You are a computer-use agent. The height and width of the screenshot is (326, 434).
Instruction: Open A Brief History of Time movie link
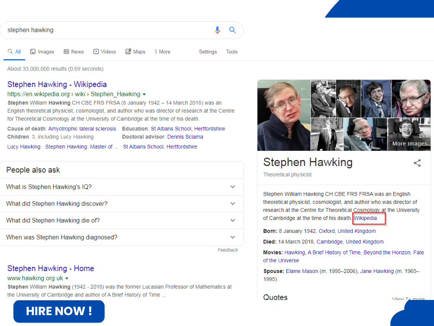coord(334,253)
